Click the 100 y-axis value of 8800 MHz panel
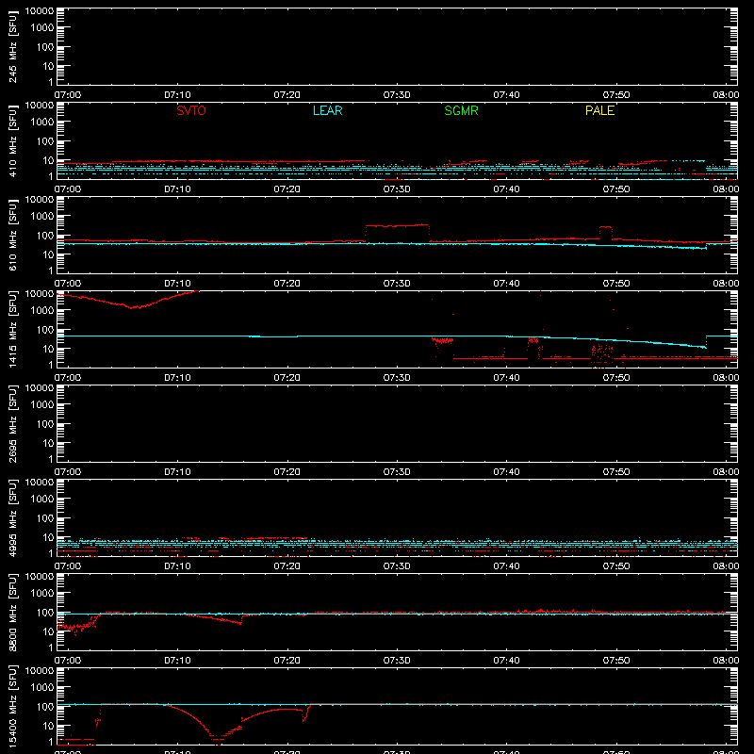This screenshot has width=754, height=754. (45, 613)
